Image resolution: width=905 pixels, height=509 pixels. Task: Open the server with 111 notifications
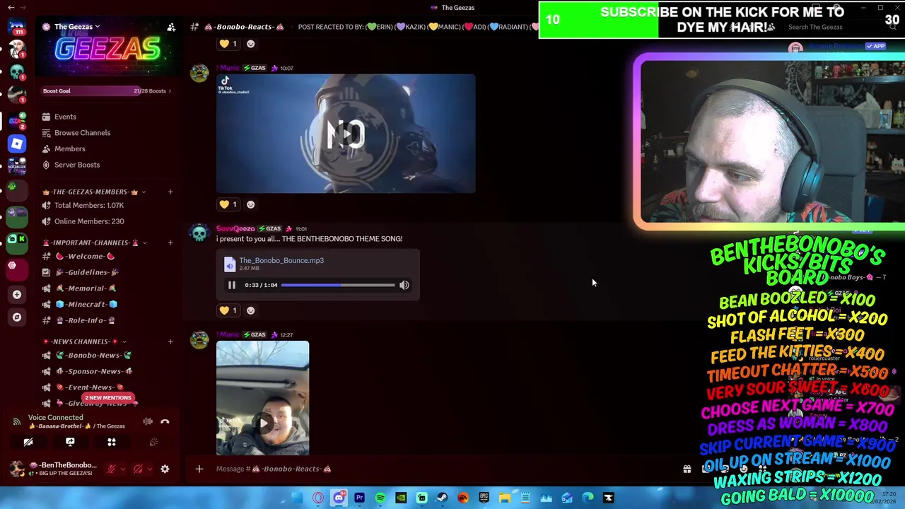pos(16,27)
